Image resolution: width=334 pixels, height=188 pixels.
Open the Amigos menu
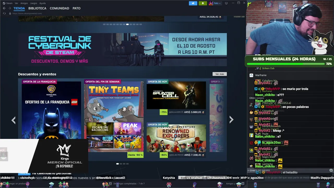point(24,3)
